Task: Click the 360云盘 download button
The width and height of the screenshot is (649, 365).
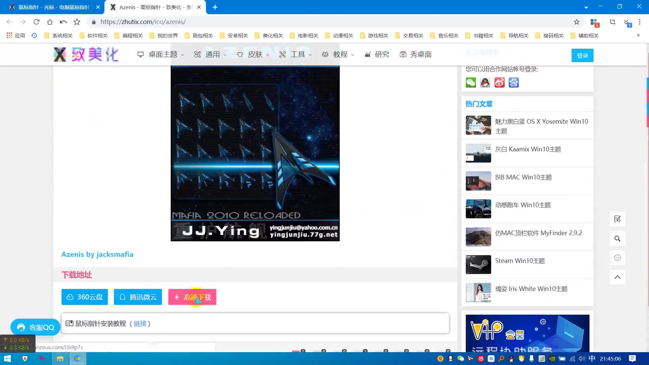Action: (x=85, y=297)
